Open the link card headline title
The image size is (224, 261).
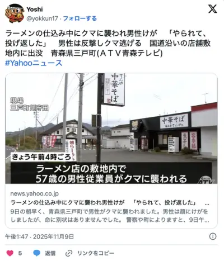pyautogui.click(x=110, y=203)
